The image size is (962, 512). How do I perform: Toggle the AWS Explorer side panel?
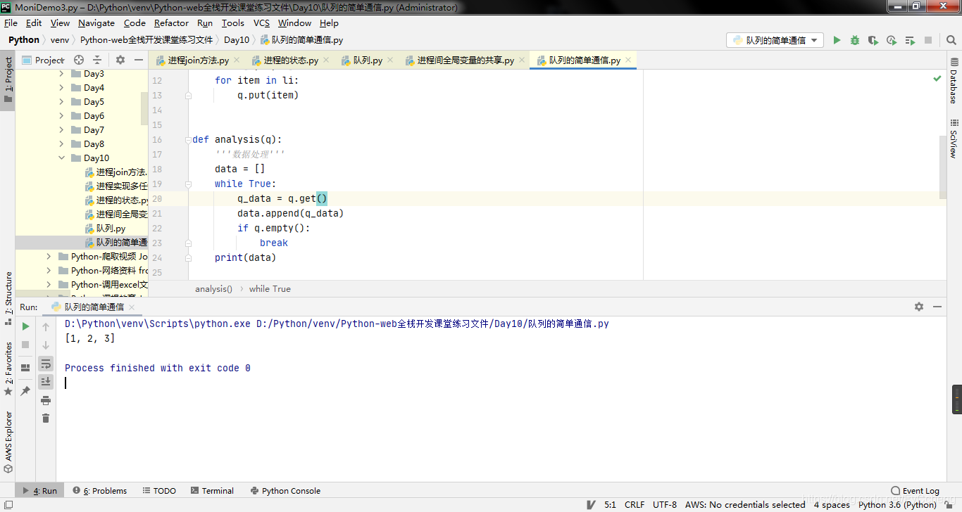point(8,442)
